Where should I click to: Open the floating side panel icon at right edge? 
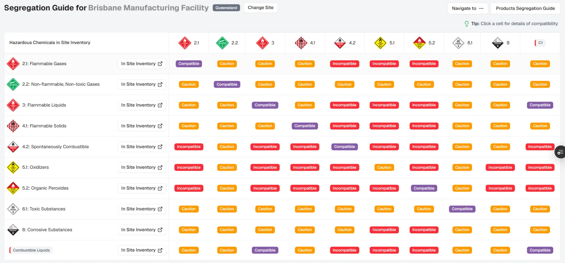(x=560, y=152)
